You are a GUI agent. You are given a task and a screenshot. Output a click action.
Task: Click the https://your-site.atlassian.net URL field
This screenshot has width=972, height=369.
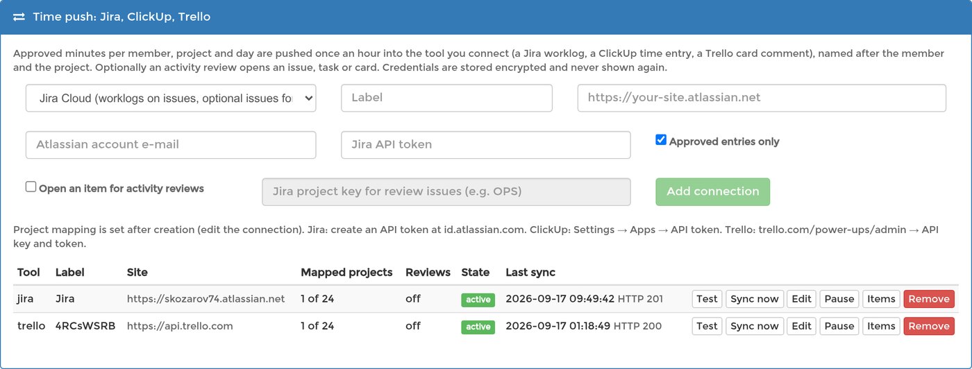762,98
